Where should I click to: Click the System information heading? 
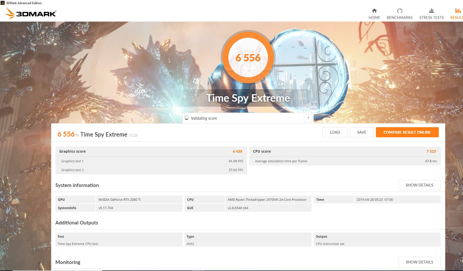click(x=77, y=185)
